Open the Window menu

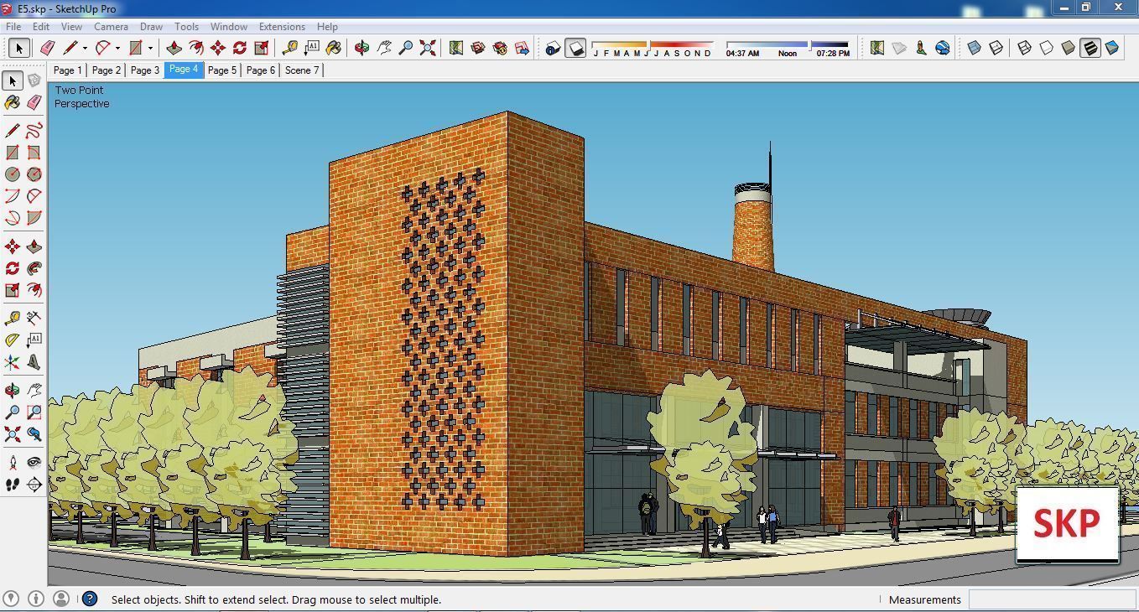(x=228, y=26)
